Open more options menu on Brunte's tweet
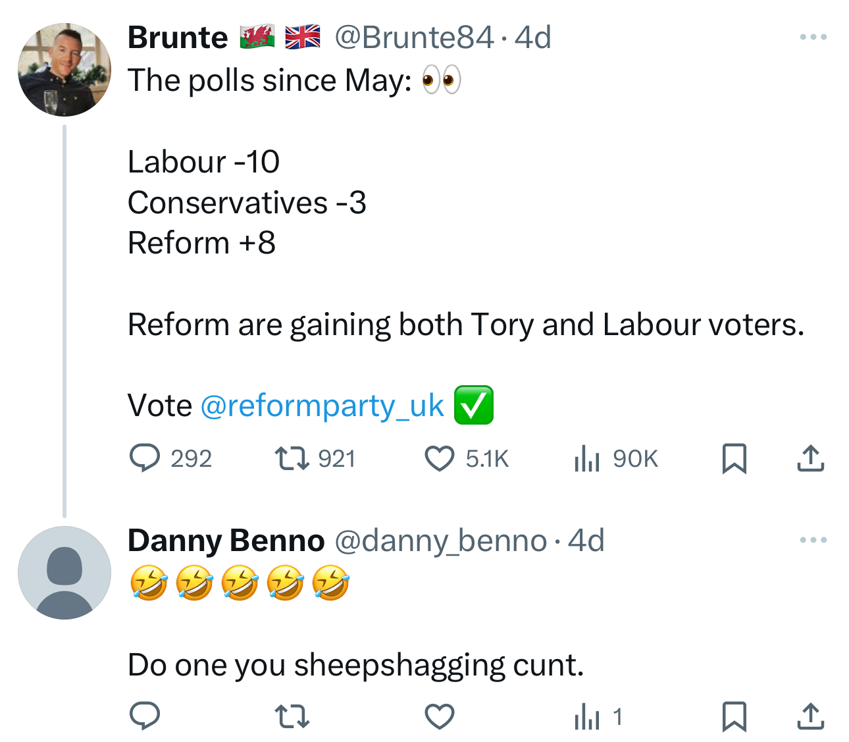Viewport: 849px width, 742px height. tap(813, 38)
